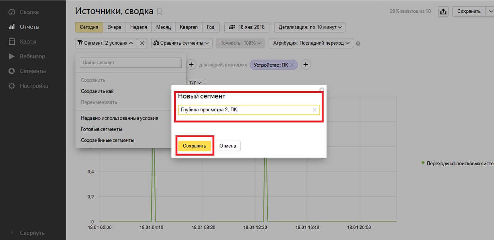
Task: Select Год period tab
Action: pyautogui.click(x=210, y=27)
